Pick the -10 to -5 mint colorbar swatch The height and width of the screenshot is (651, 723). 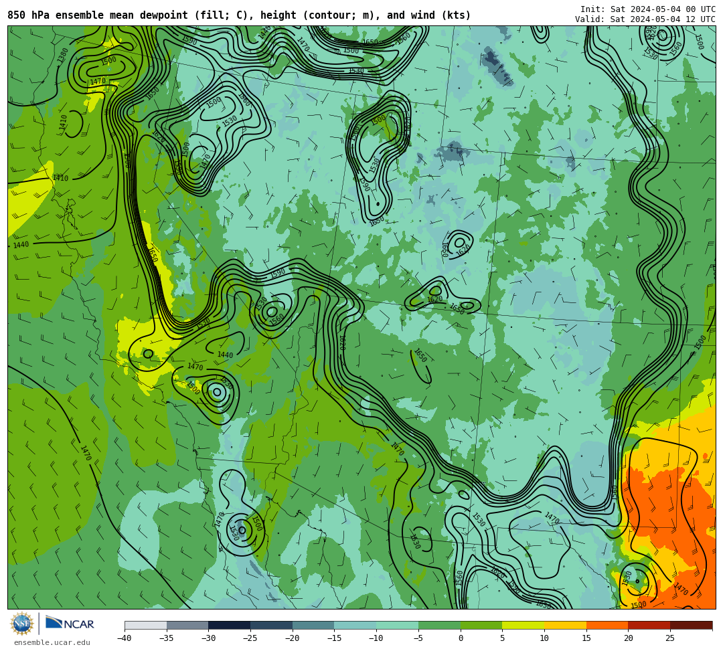(398, 625)
